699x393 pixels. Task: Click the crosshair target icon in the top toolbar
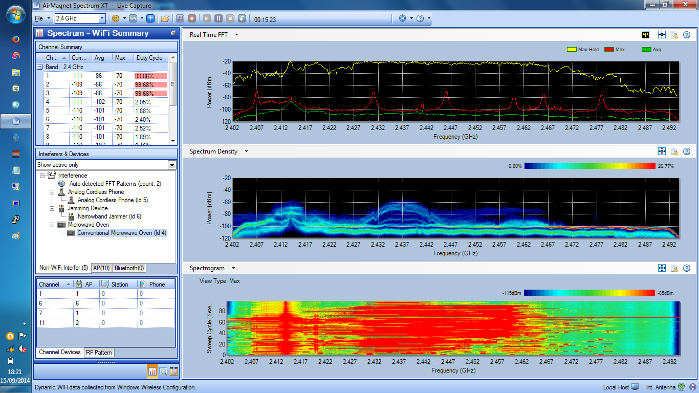402,18
